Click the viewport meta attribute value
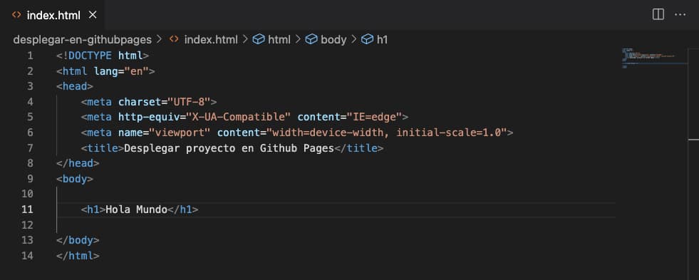 point(180,133)
